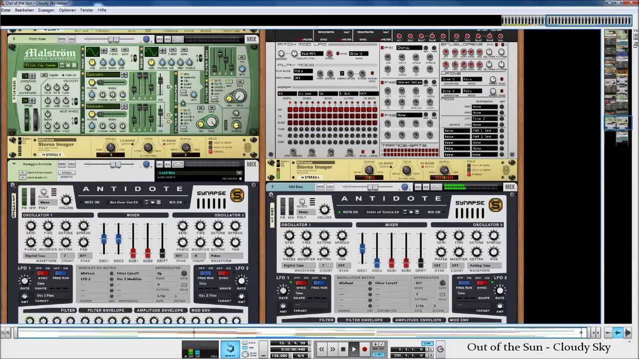Mute the Mid Bass device

click(x=320, y=187)
